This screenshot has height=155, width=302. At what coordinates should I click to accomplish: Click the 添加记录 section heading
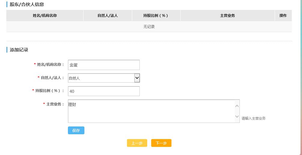[x=19, y=50]
